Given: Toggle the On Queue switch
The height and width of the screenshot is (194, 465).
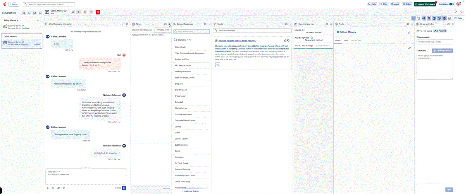Looking at the screenshot, I should tap(451, 4).
